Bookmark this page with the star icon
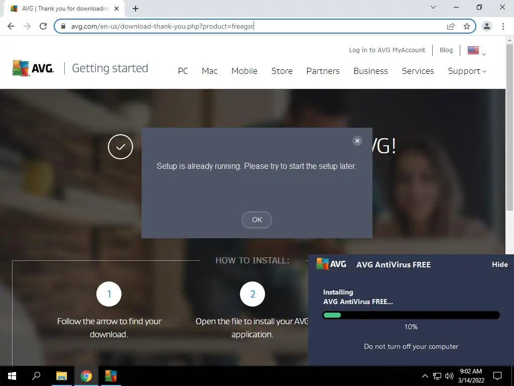The image size is (514, 386). coord(467,26)
